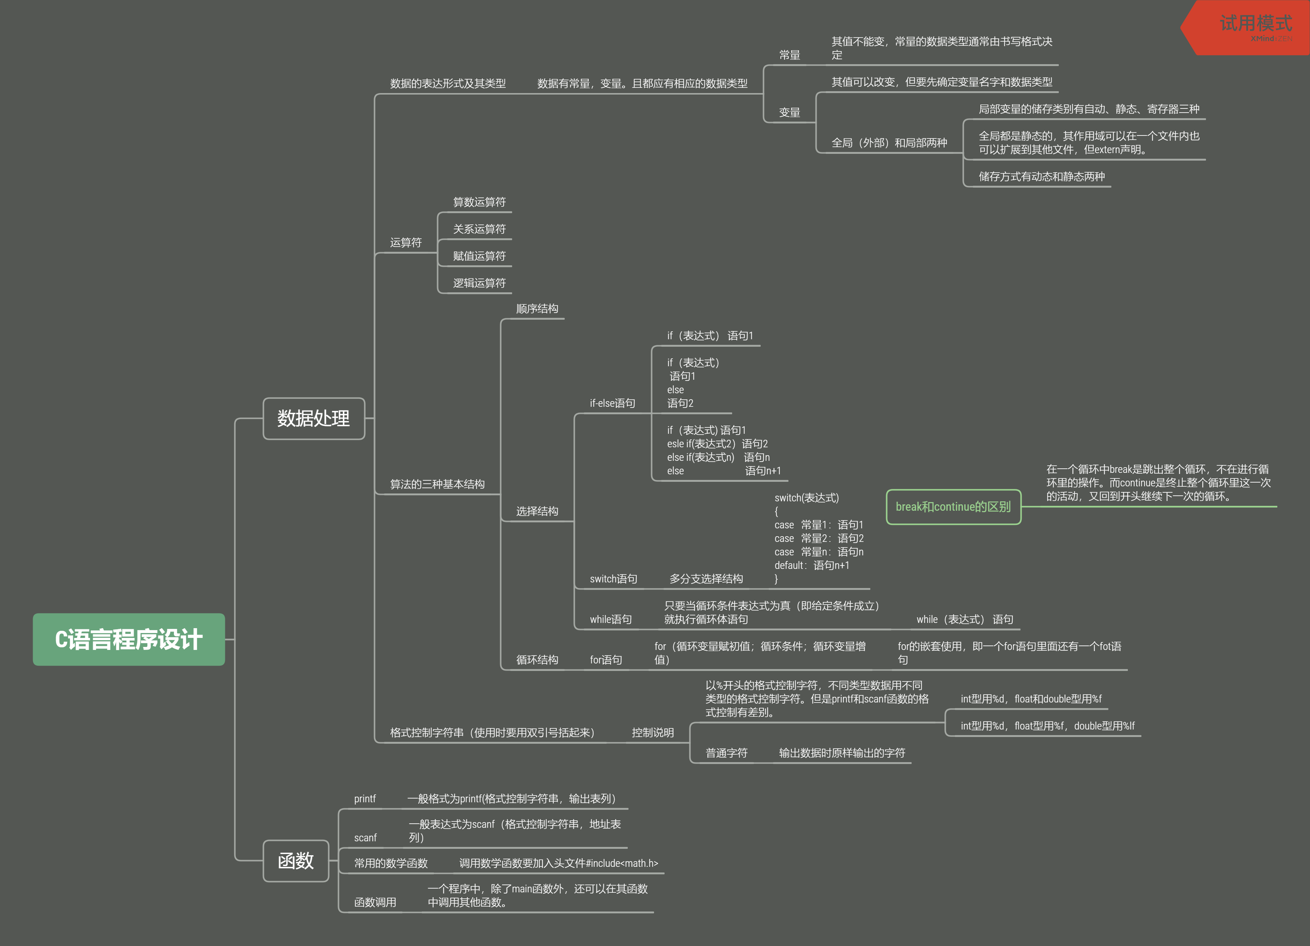Click the if-else语句 branch
The height and width of the screenshot is (946, 1310).
click(612, 403)
